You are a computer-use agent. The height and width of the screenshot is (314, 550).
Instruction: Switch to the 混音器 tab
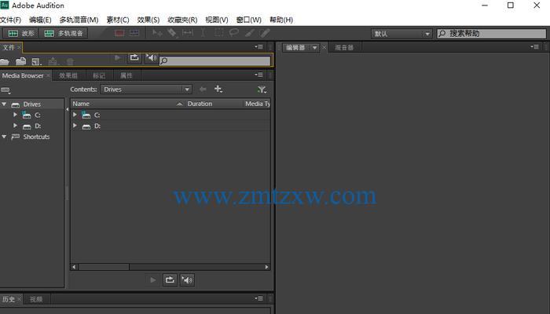pyautogui.click(x=344, y=48)
